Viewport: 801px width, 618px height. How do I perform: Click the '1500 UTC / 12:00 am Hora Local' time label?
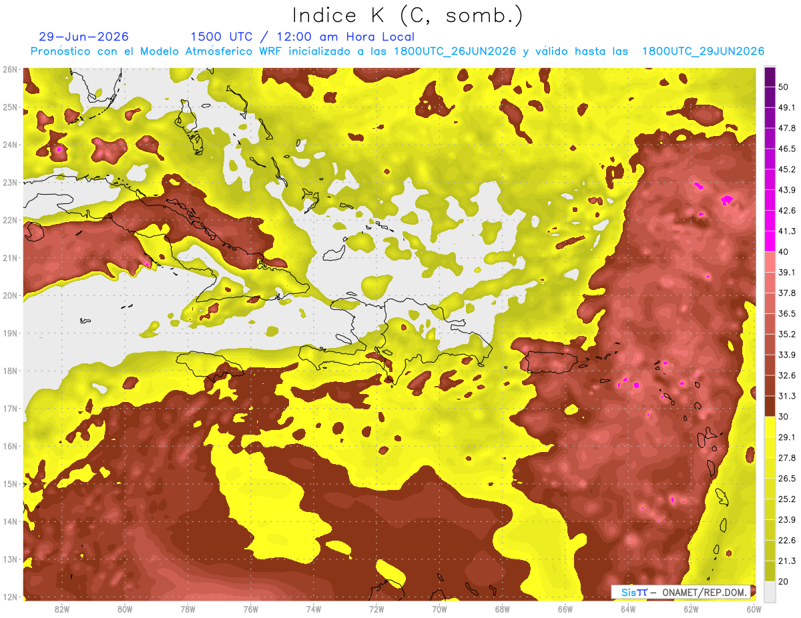coord(302,37)
